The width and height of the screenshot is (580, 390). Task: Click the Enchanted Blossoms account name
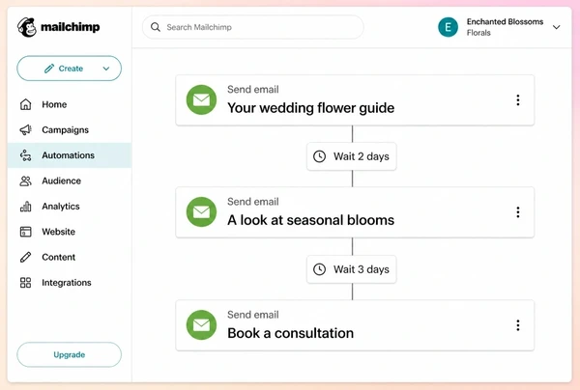tap(505, 22)
